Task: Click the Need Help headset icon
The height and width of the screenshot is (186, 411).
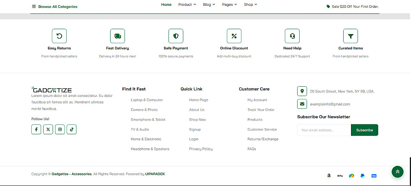Action: click(292, 36)
